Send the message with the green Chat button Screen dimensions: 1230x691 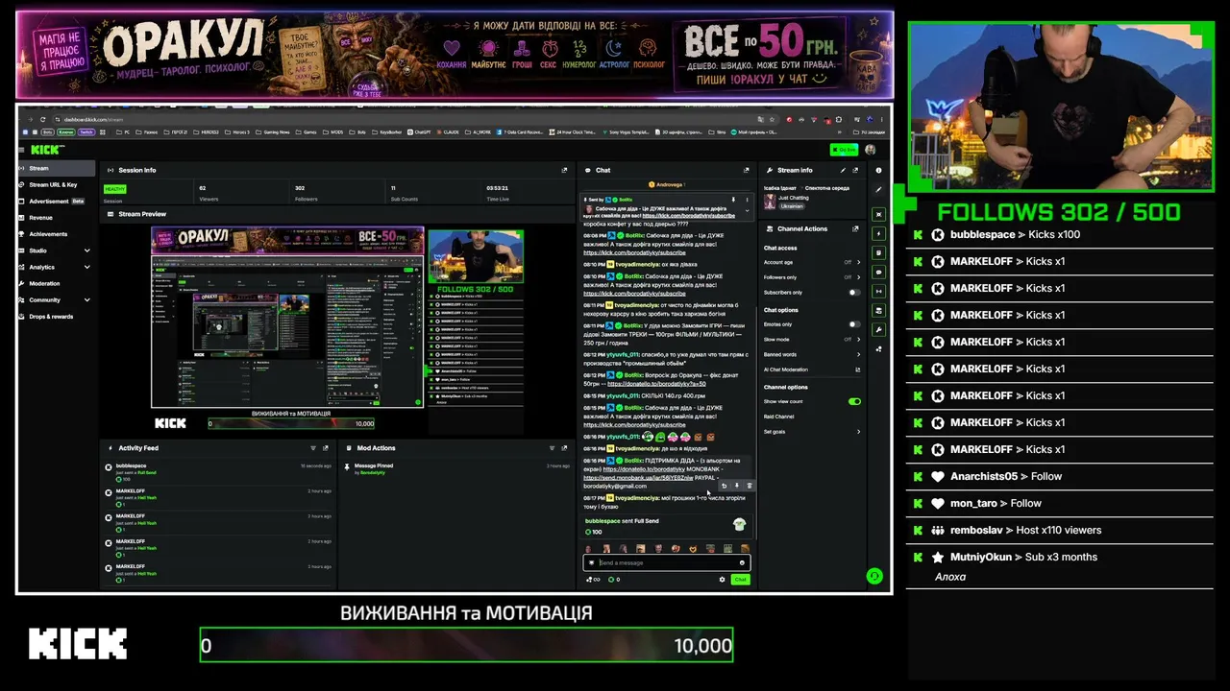[x=740, y=580]
